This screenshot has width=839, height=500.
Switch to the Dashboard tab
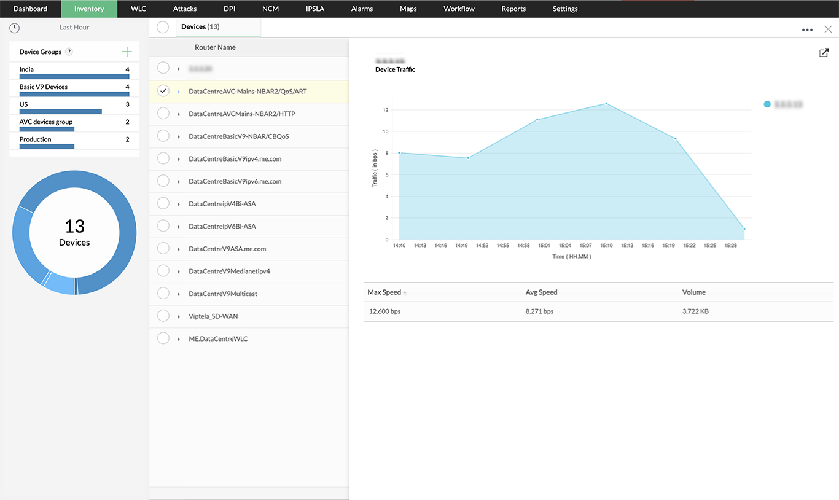30,9
